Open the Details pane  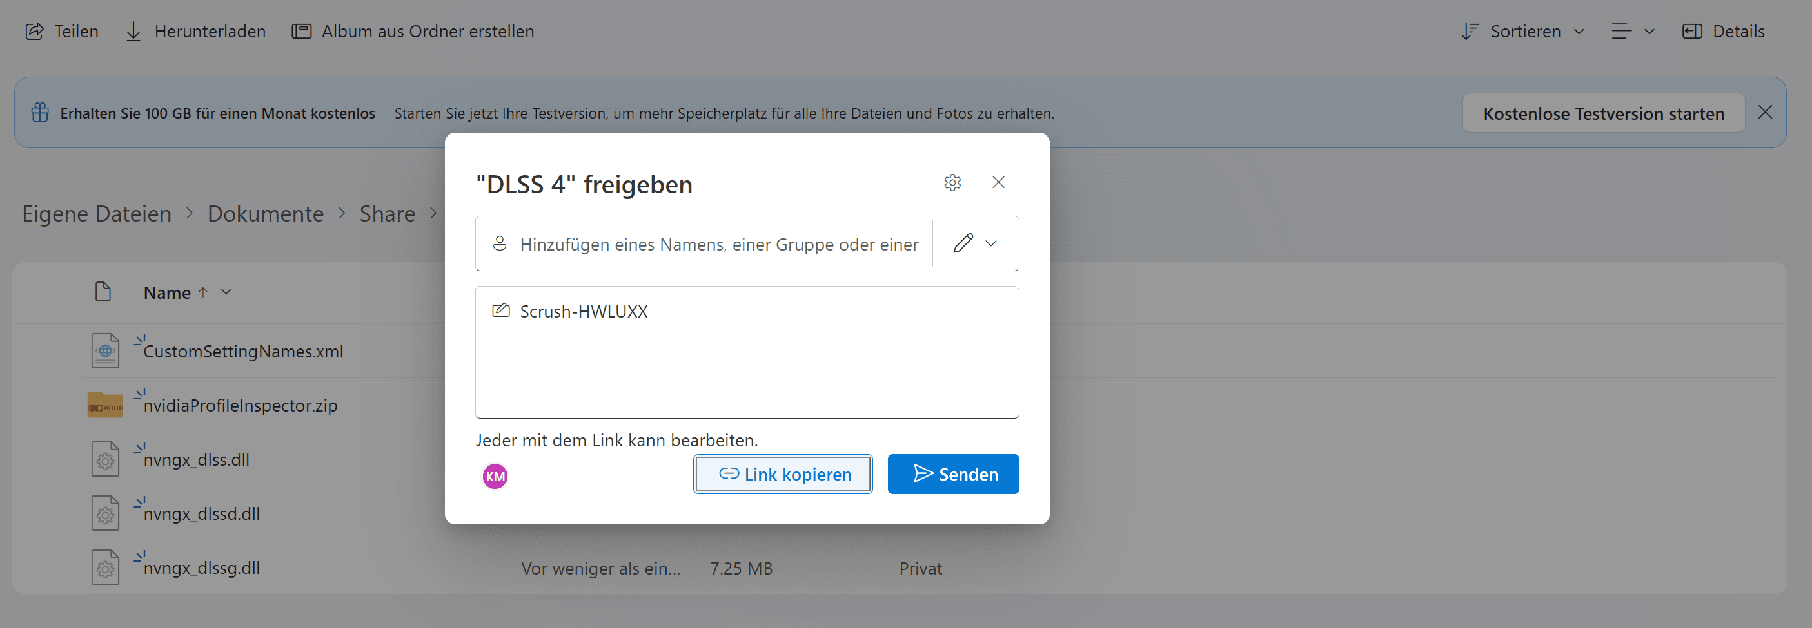point(1722,32)
